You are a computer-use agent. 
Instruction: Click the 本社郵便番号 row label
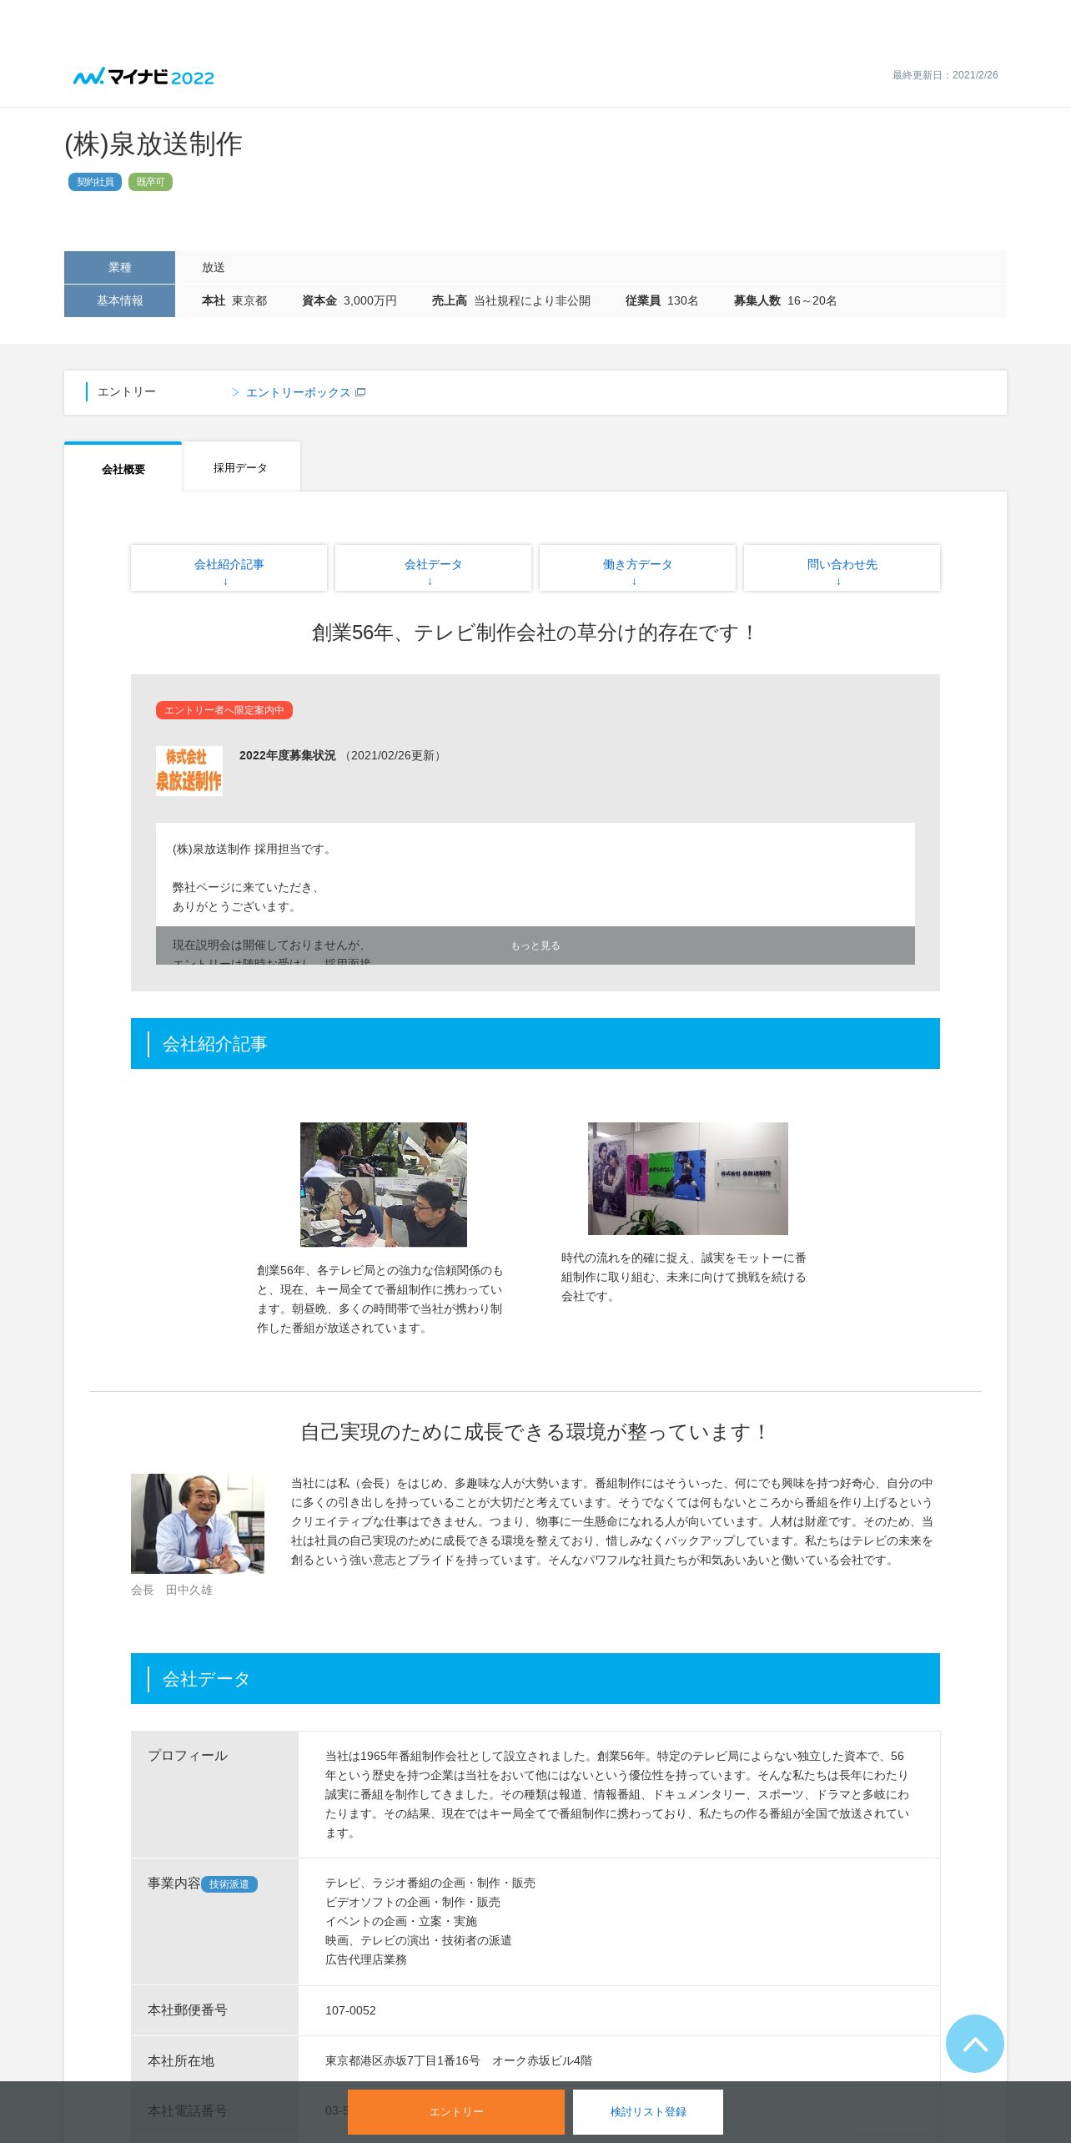(188, 2010)
